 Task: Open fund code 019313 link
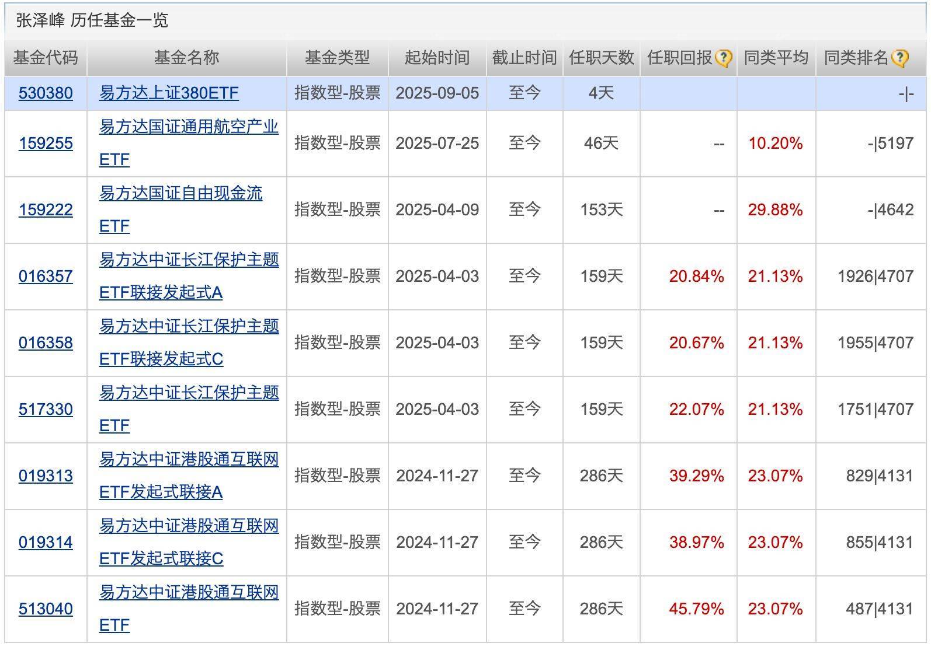click(x=46, y=476)
